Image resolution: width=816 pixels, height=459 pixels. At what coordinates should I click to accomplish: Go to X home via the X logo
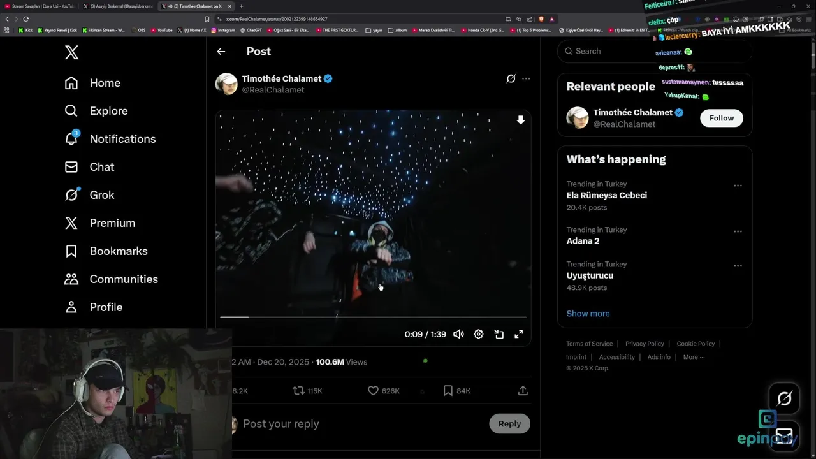pyautogui.click(x=72, y=52)
